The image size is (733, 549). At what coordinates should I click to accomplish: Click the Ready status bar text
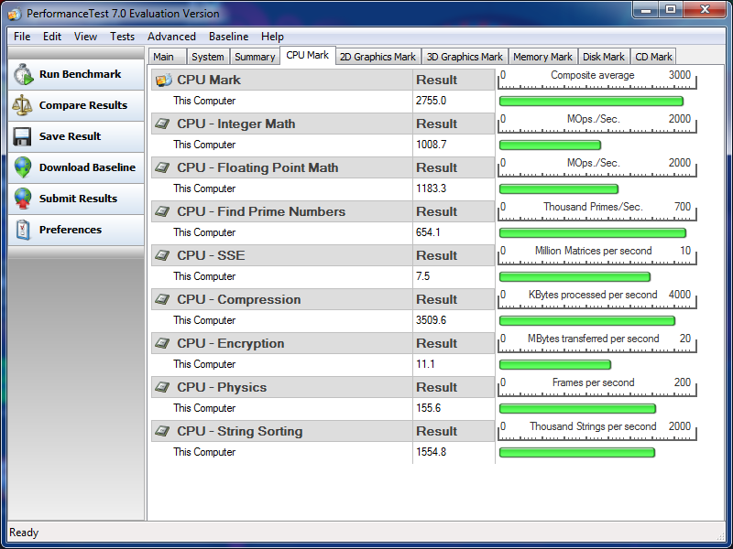pyautogui.click(x=24, y=533)
